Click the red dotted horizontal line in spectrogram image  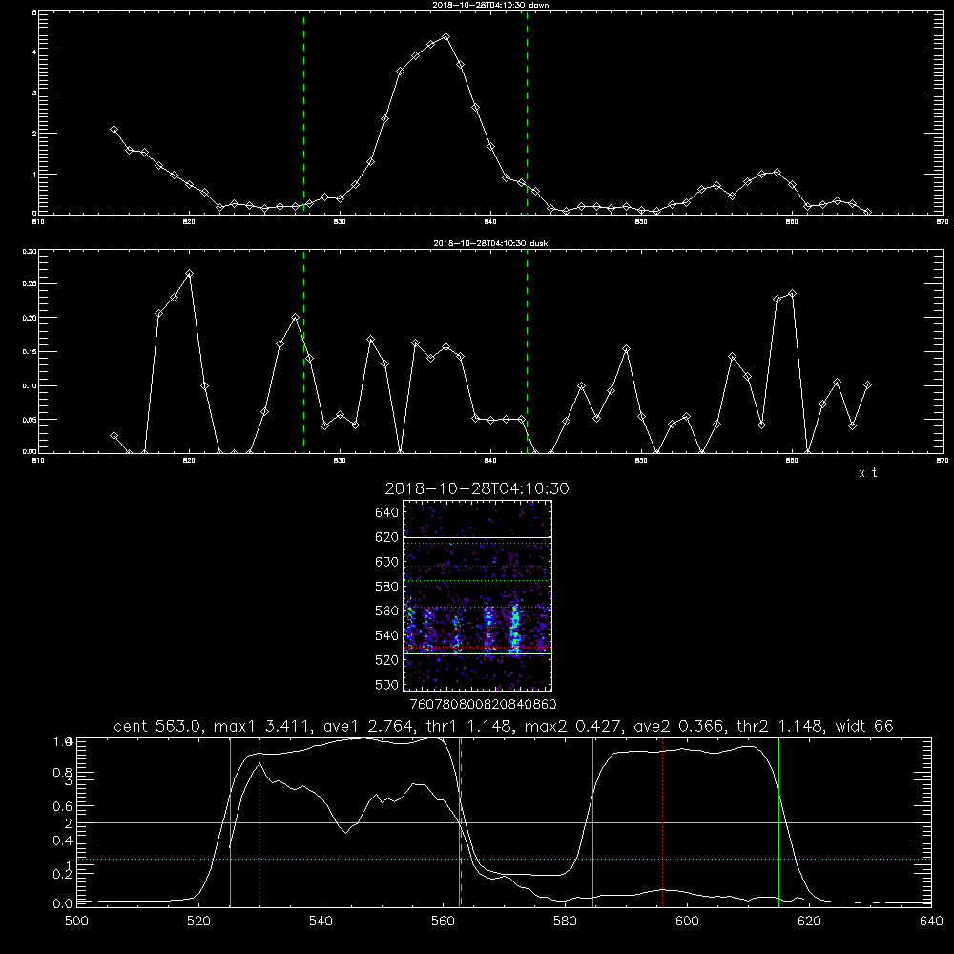coord(478,567)
